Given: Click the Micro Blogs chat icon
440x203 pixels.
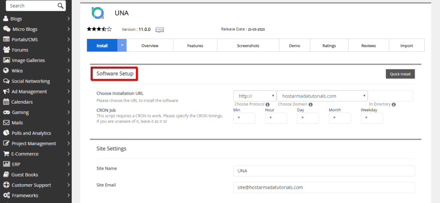Looking at the screenshot, I should [7, 29].
